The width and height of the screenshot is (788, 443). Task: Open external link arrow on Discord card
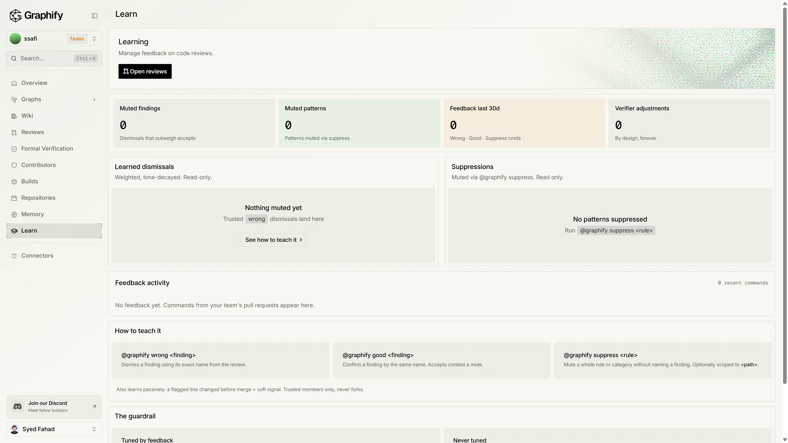94,406
